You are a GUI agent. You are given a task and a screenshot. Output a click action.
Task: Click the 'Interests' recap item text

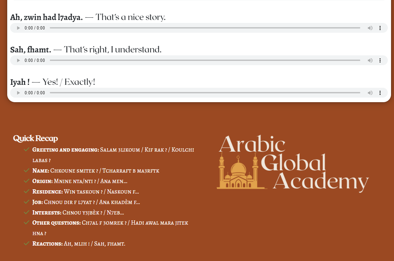(x=78, y=213)
